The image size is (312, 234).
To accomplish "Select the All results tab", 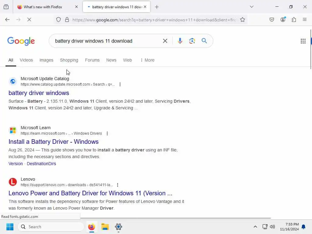I will pos(11,60).
